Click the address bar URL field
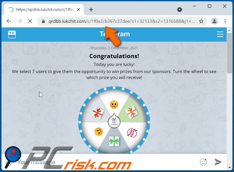Viewport: 234px width, 172px height. click(121, 21)
